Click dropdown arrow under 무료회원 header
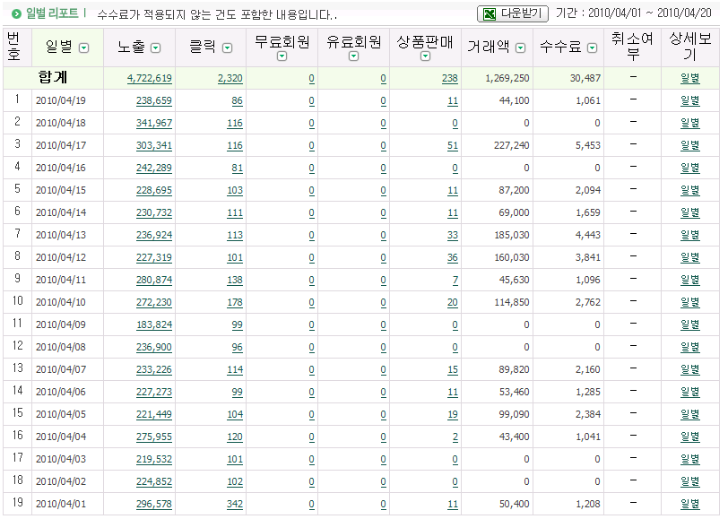Viewport: 728px width, 519px height. point(282,56)
